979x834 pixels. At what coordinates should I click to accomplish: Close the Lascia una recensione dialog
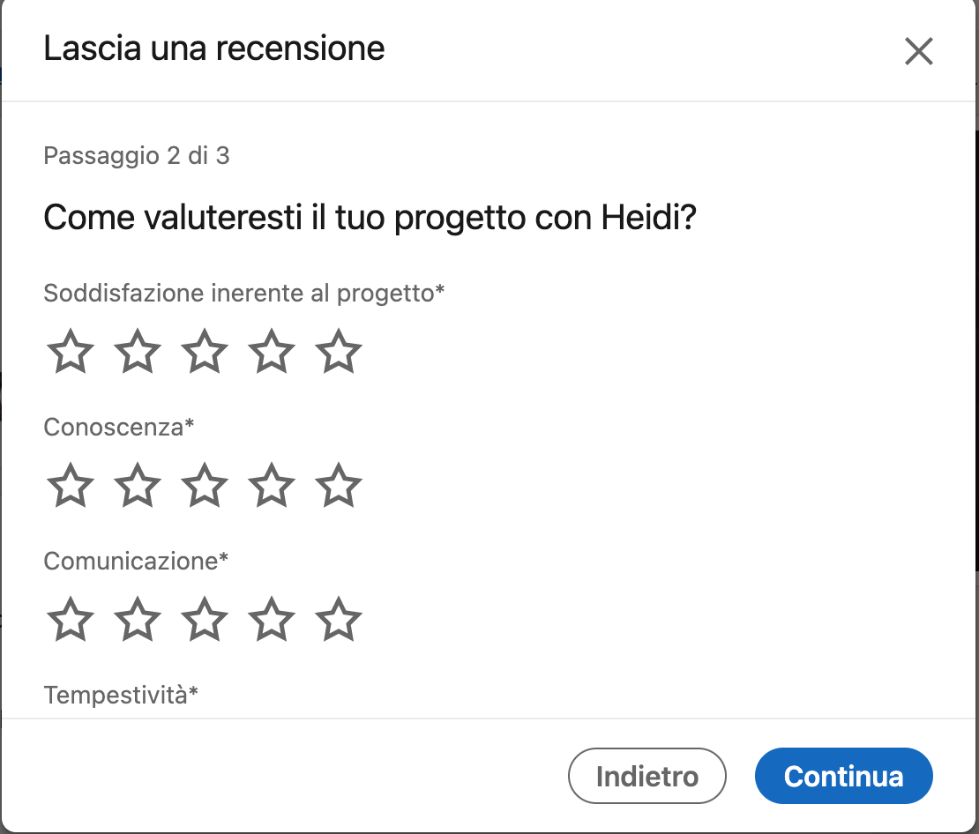pos(918,52)
